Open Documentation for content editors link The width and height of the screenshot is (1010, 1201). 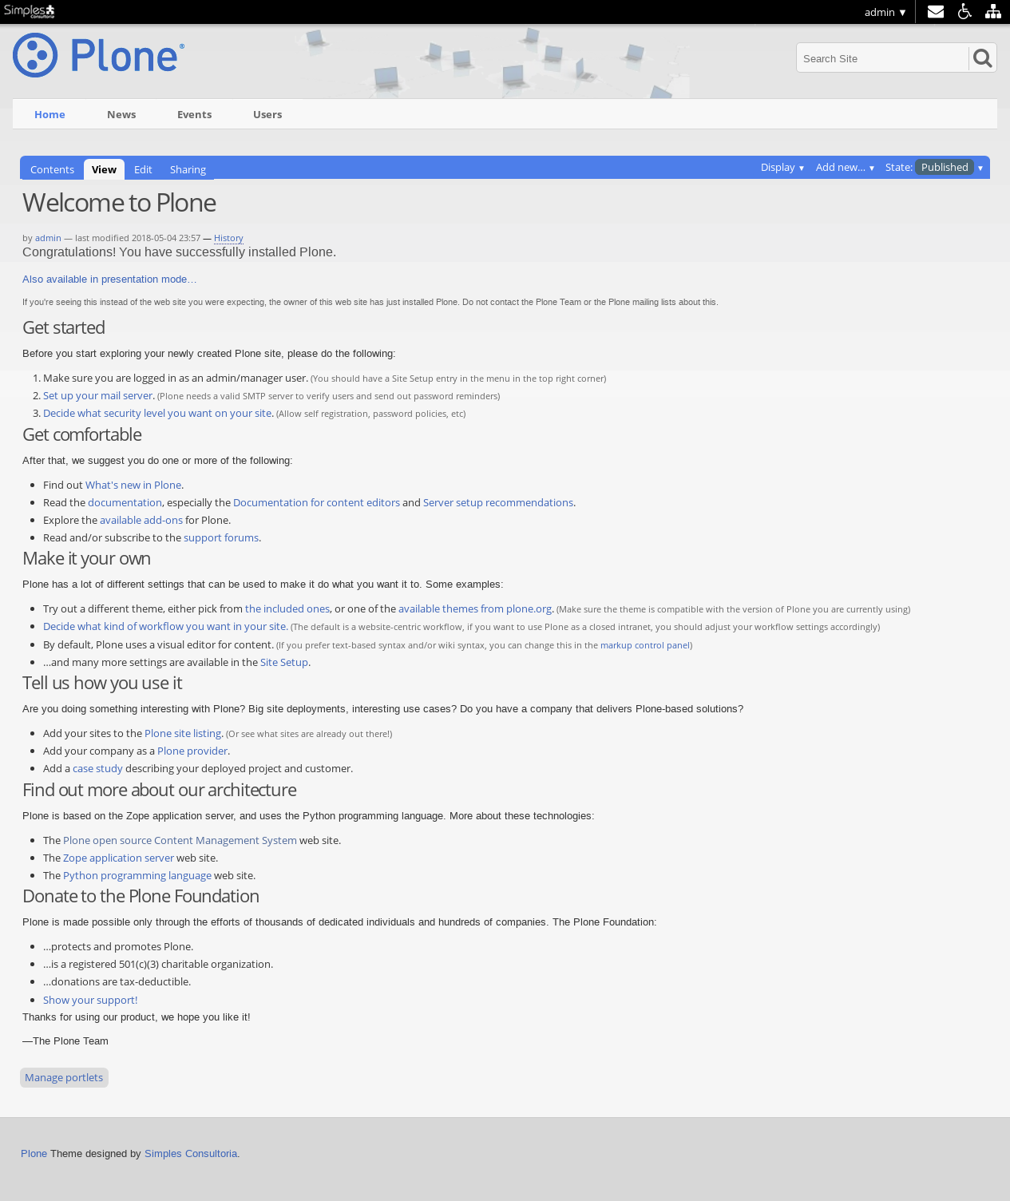tap(316, 502)
